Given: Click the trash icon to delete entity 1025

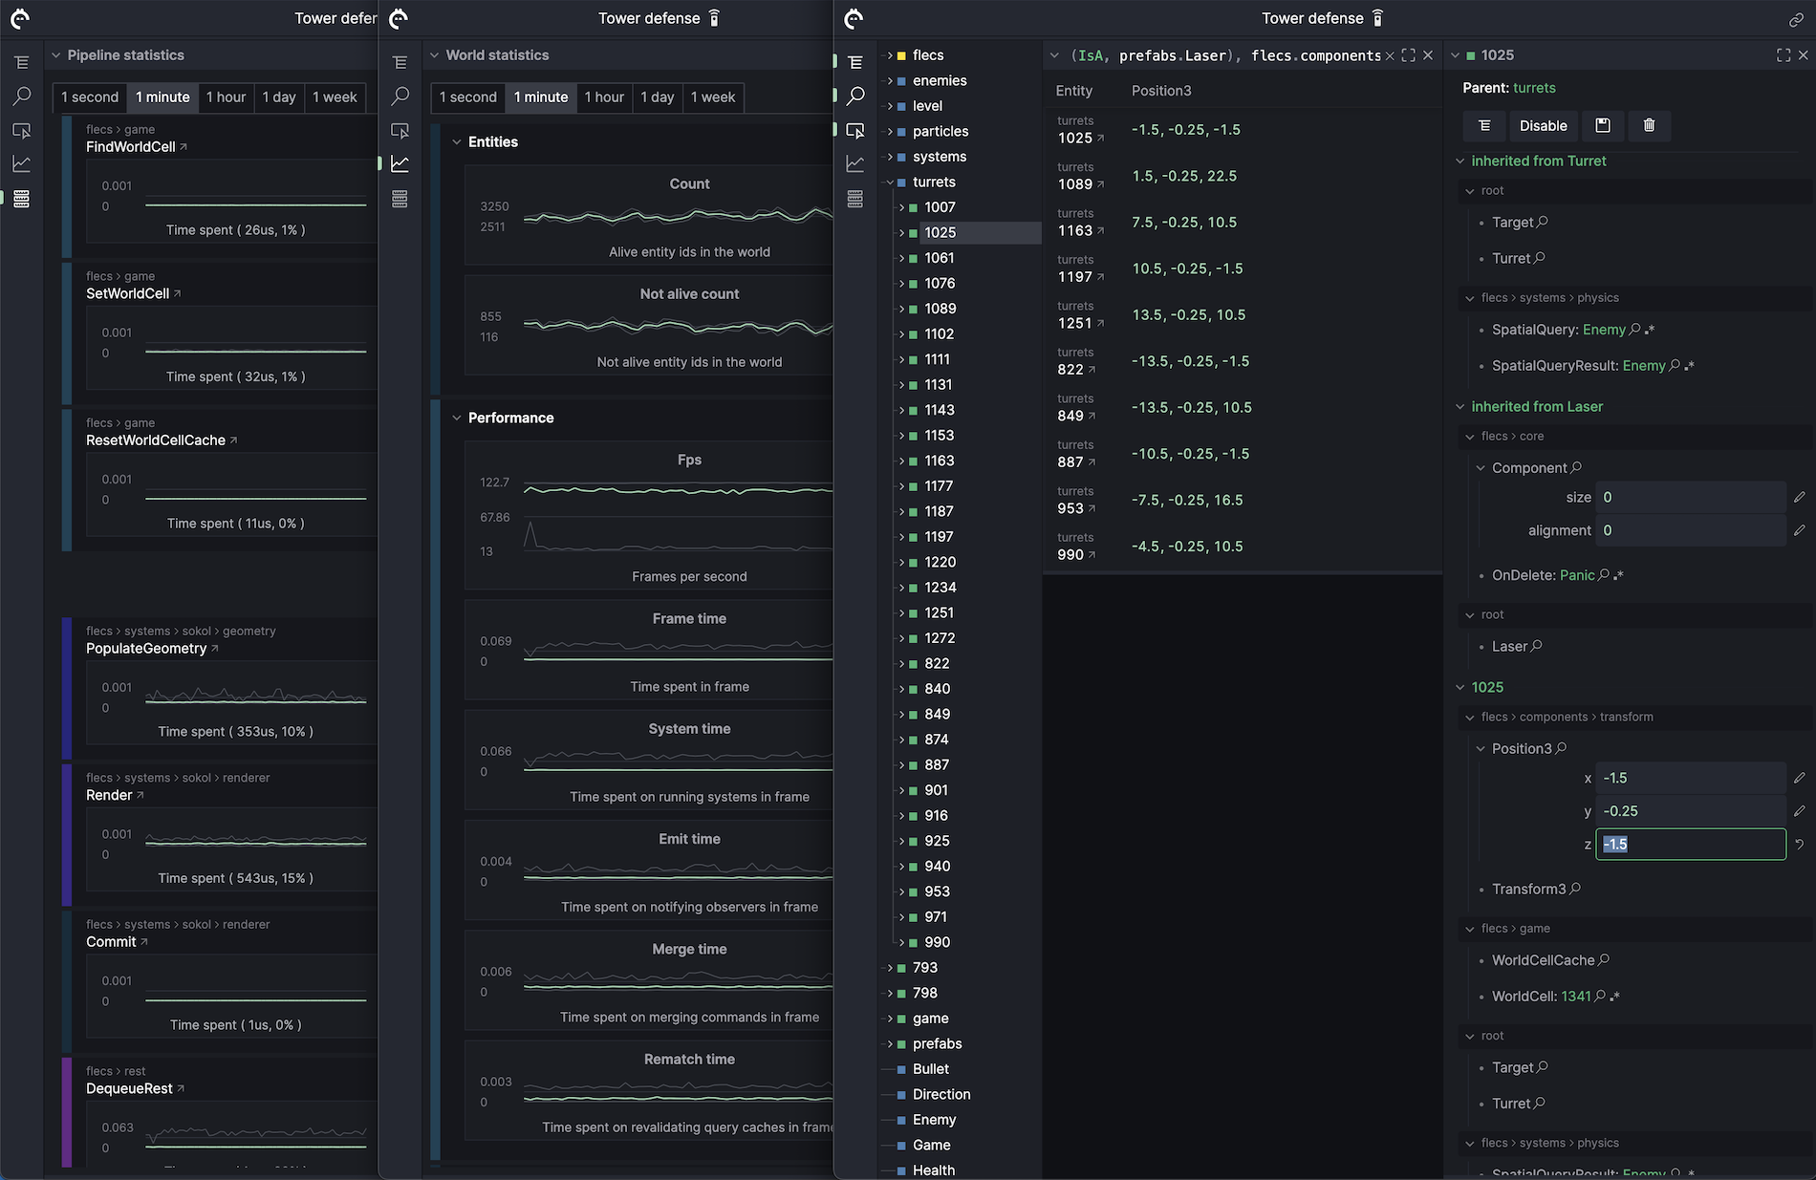Looking at the screenshot, I should pos(1649,125).
